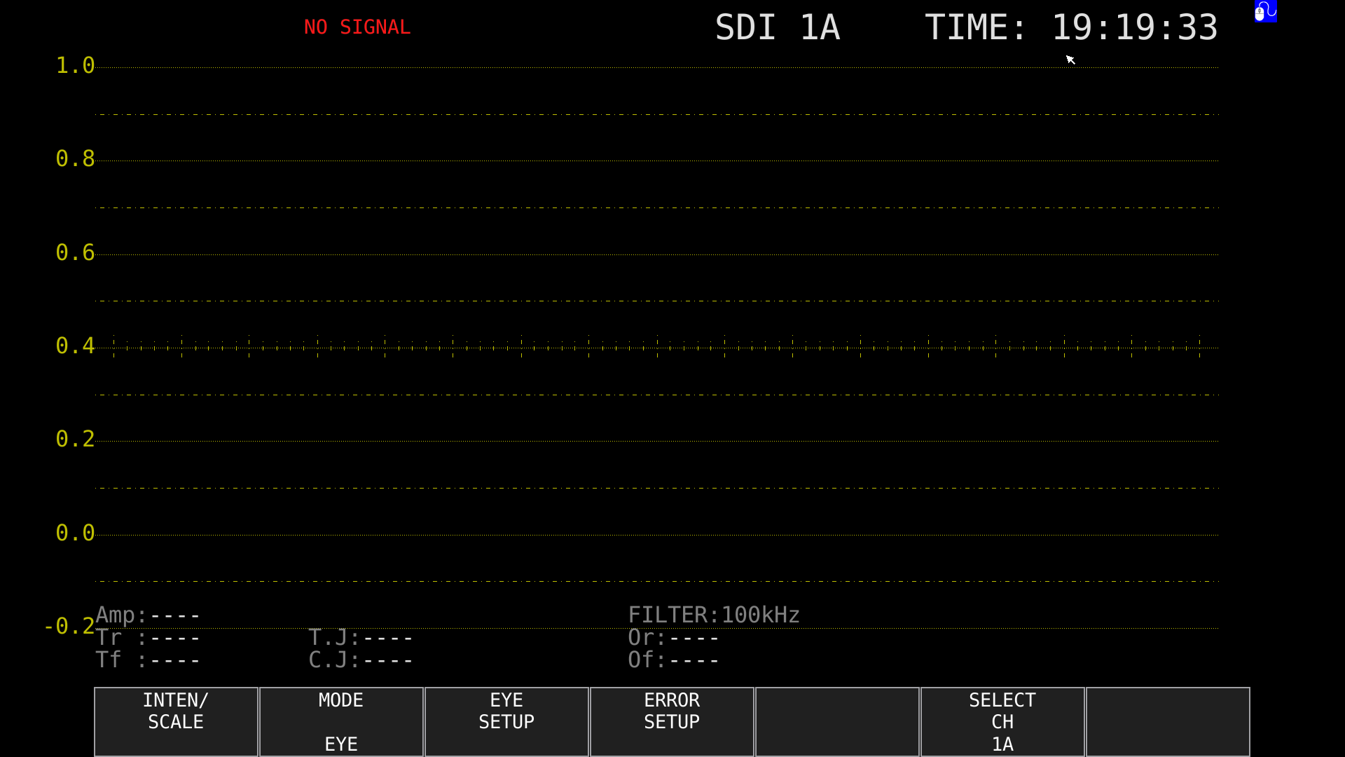Image resolution: width=1345 pixels, height=757 pixels.
Task: Click the Amp:---- measurement
Action: [148, 615]
